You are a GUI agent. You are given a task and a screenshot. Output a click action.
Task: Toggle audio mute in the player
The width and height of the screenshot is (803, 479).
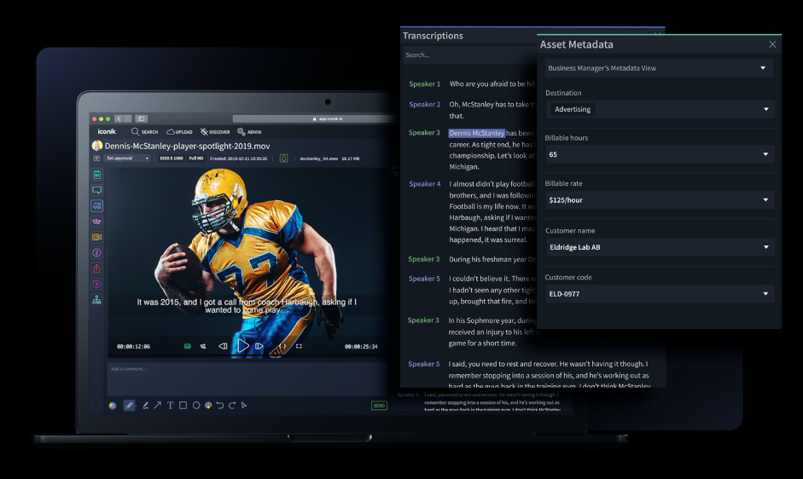pyautogui.click(x=203, y=346)
